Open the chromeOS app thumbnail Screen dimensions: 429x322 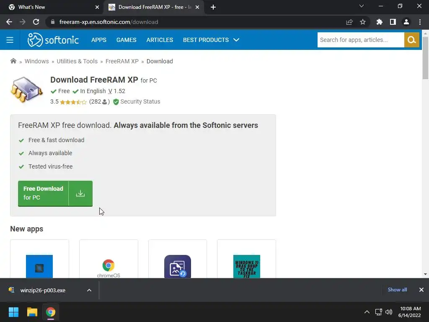click(109, 268)
